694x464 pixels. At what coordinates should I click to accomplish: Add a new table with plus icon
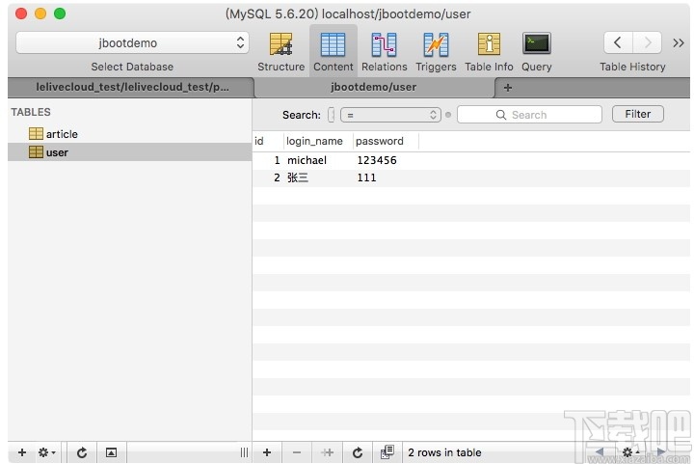pyautogui.click(x=21, y=452)
